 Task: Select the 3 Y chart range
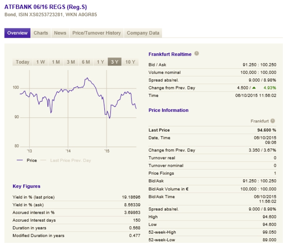coord(115,62)
